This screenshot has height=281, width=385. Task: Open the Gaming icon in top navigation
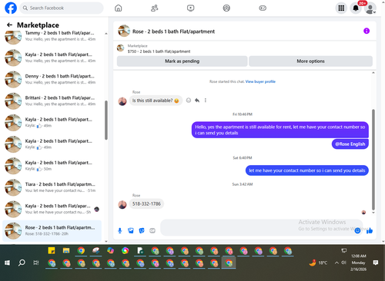pos(263,8)
